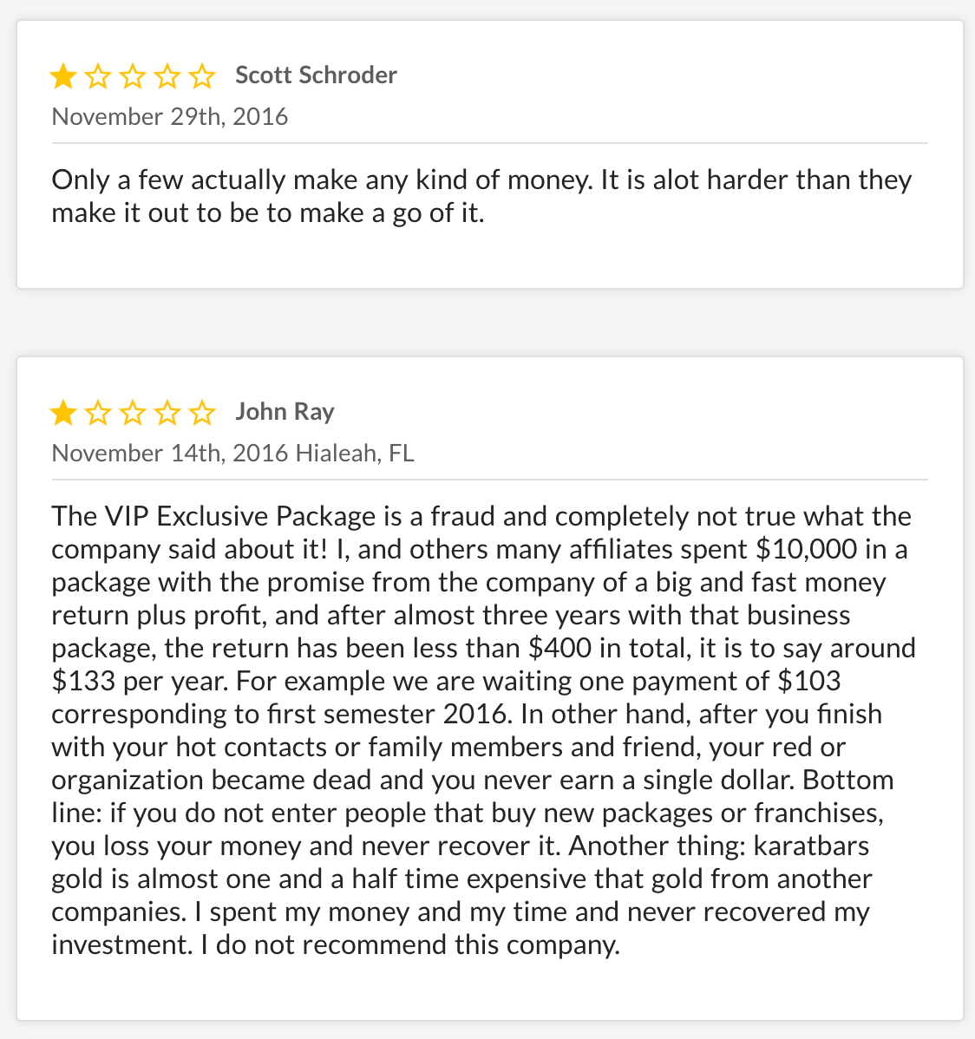Click the word 'karatbars' in John Ray's review
975x1039 pixels.
pyautogui.click(x=811, y=846)
